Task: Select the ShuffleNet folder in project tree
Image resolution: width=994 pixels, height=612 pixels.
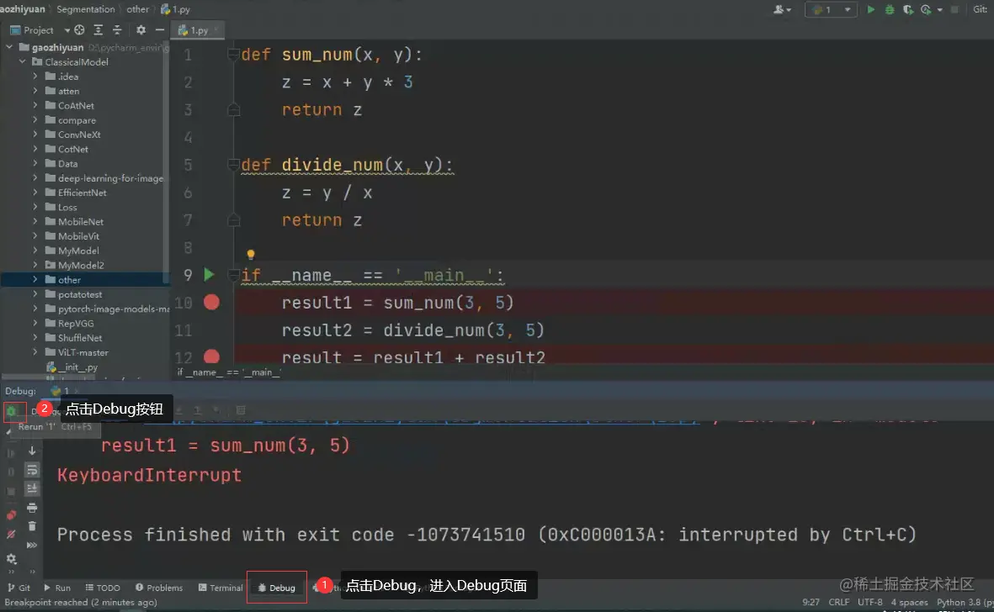Action: pos(80,338)
